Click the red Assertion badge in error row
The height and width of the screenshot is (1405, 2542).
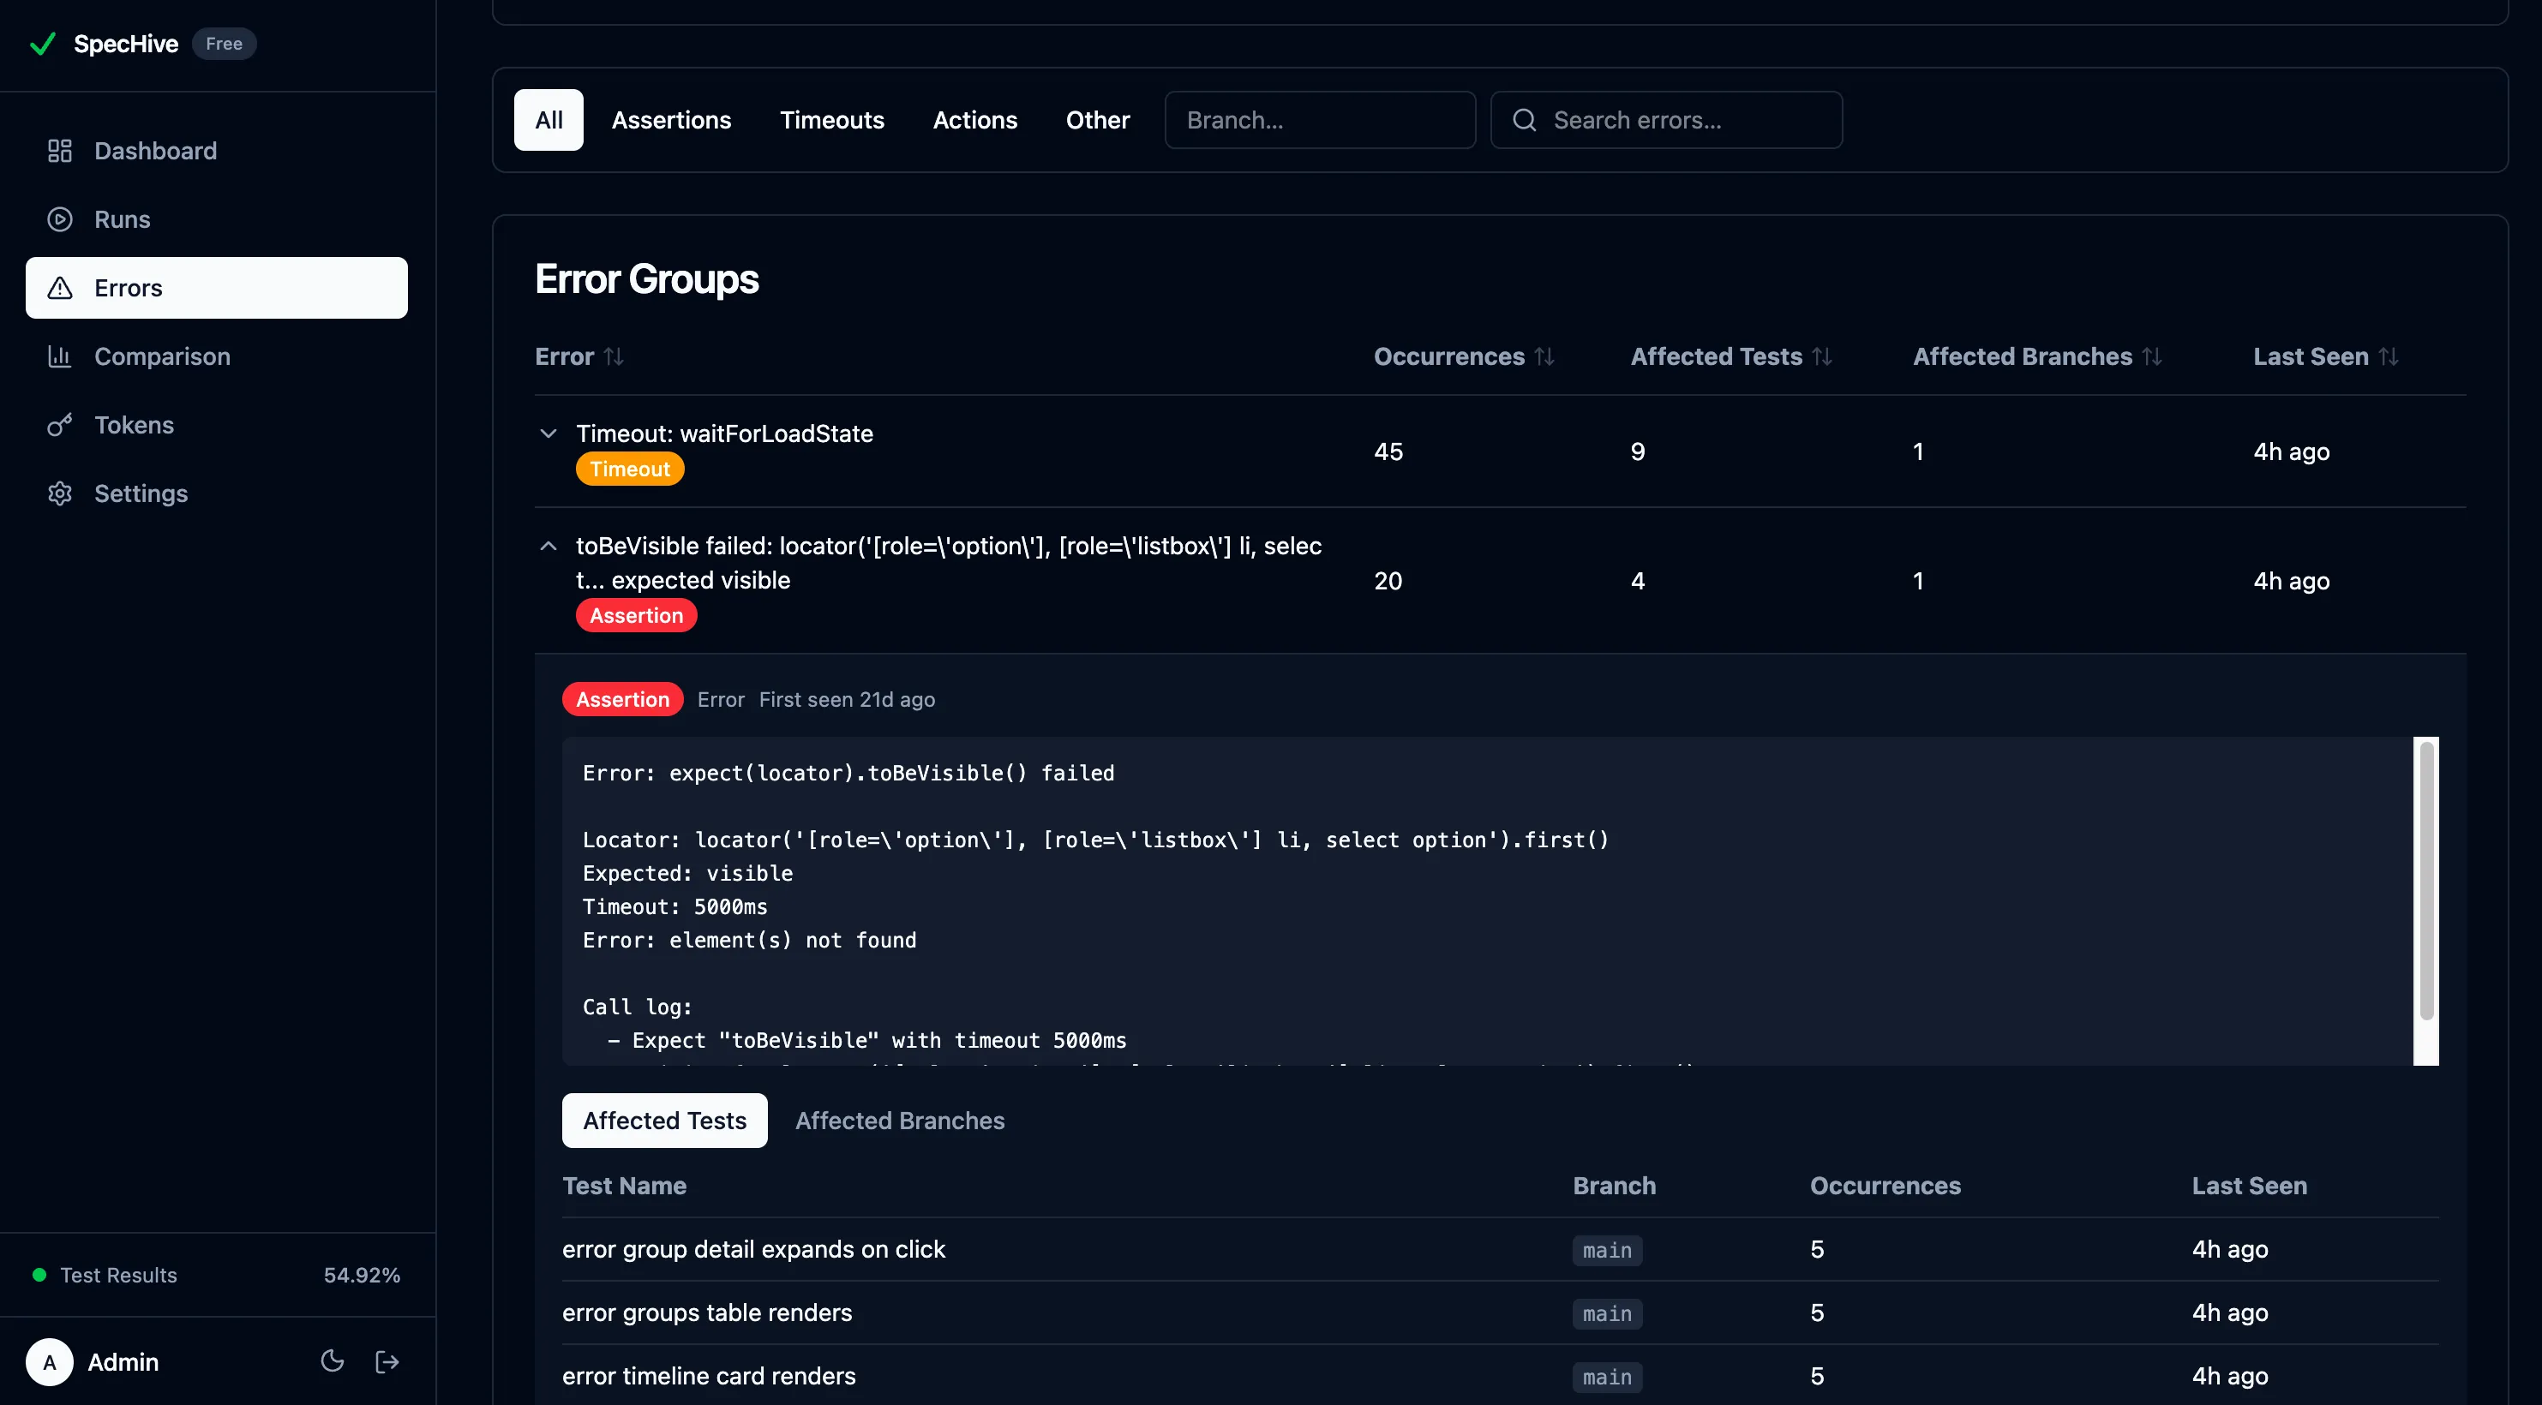click(x=637, y=616)
